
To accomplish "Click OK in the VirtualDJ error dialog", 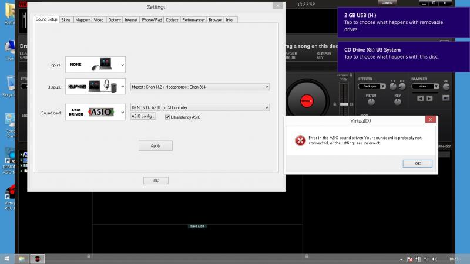I will coord(418,164).
